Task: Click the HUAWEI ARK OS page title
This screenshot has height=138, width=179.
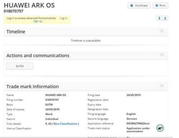Action: tap(29, 5)
